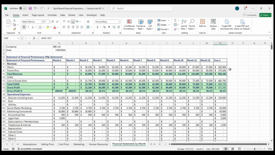Click the Decrease Indent icon
Image resolution: width=275 pixels, height=155 pixels.
point(77,27)
